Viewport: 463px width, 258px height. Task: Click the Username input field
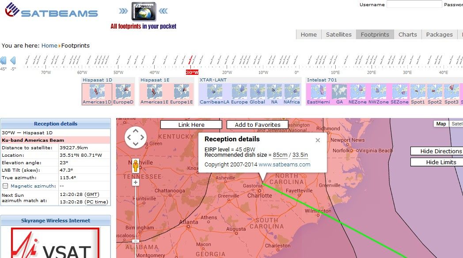[x=414, y=4]
